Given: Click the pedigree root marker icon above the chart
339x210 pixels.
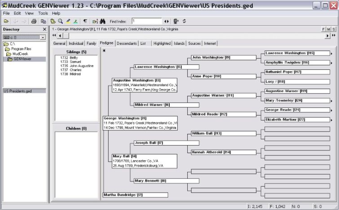Looking at the screenshot, I should coord(104,51).
